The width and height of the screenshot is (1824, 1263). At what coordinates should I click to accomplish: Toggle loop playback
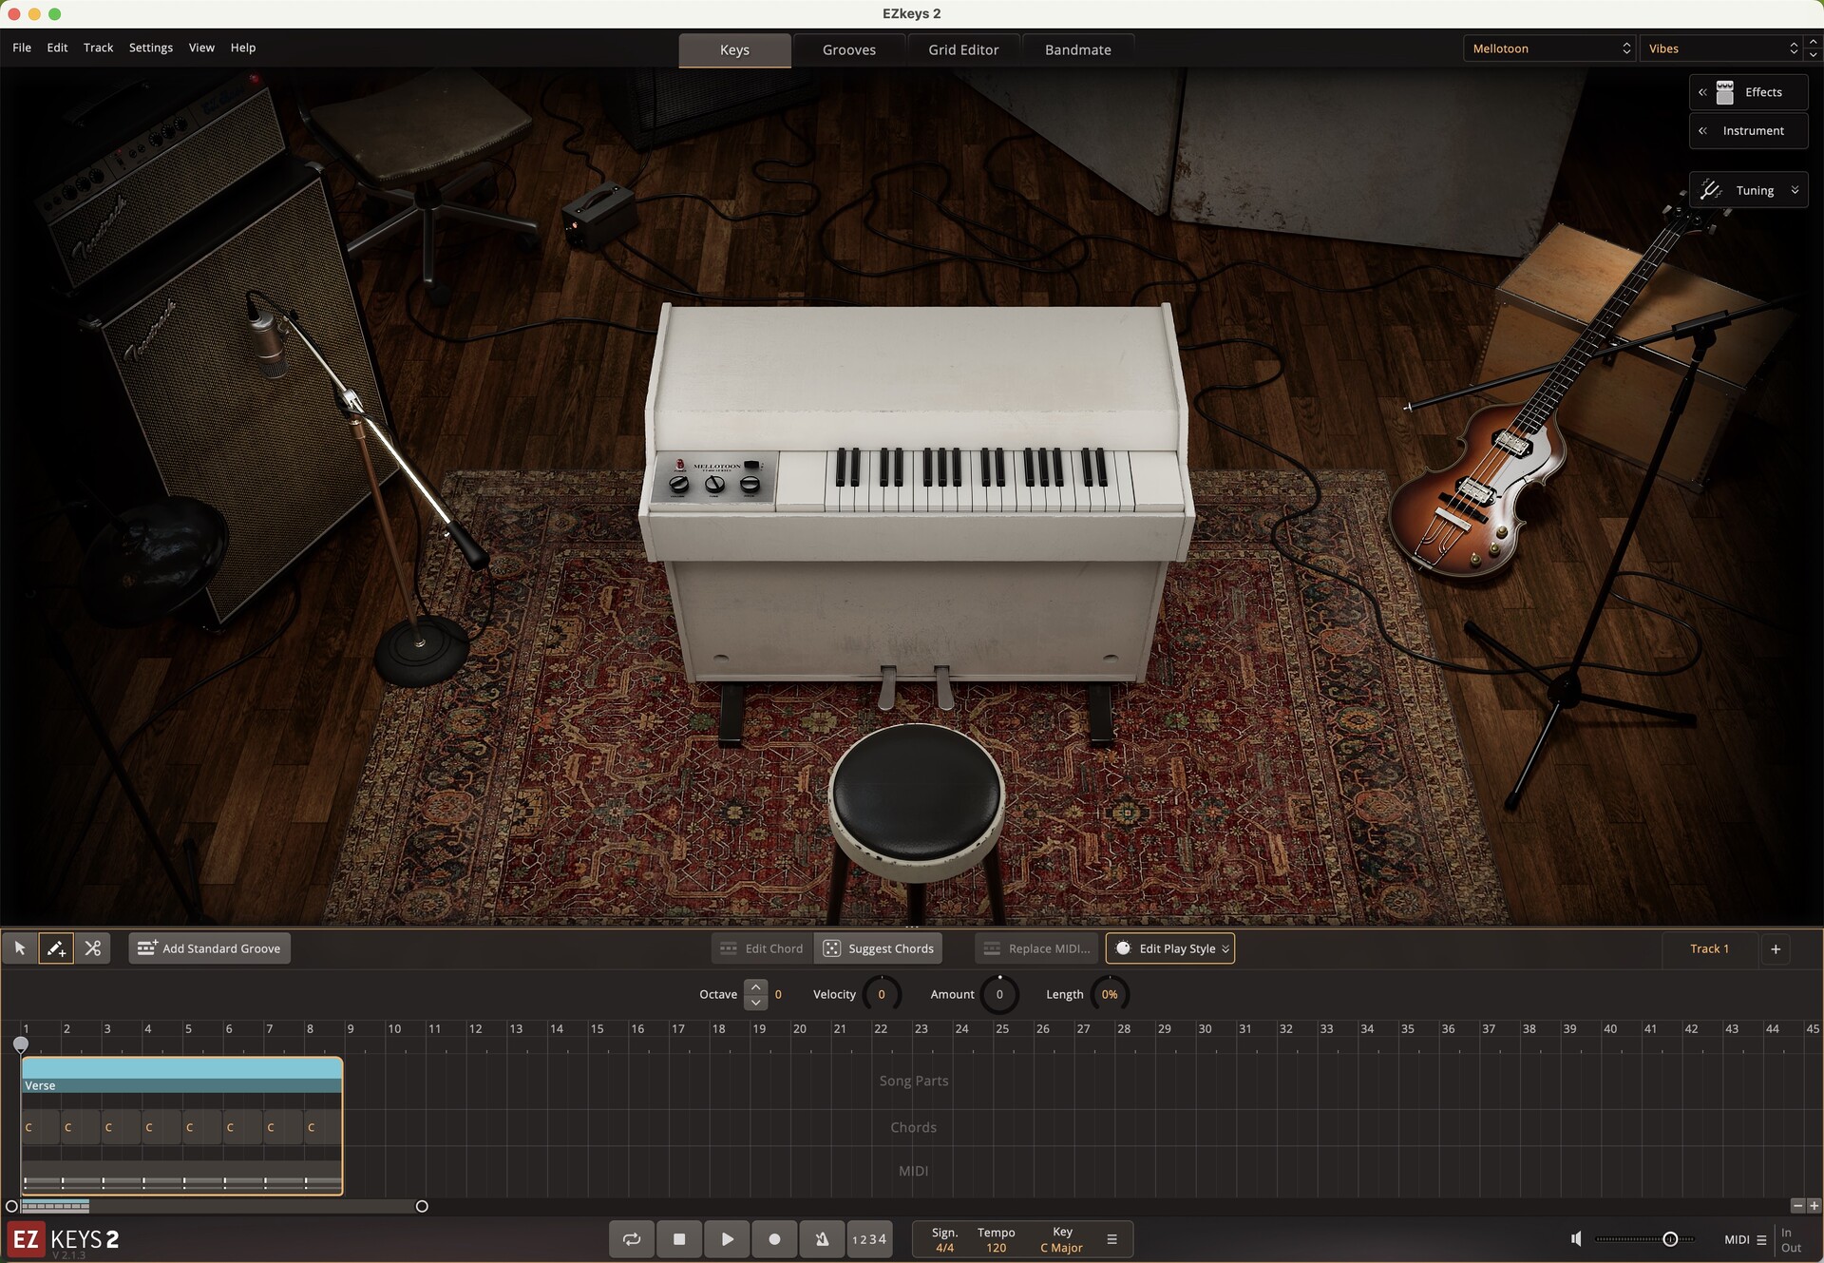632,1239
